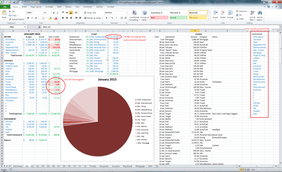Click the zoom slider in status bar
Viewport: 282px width, 172px height.
[x=268, y=169]
